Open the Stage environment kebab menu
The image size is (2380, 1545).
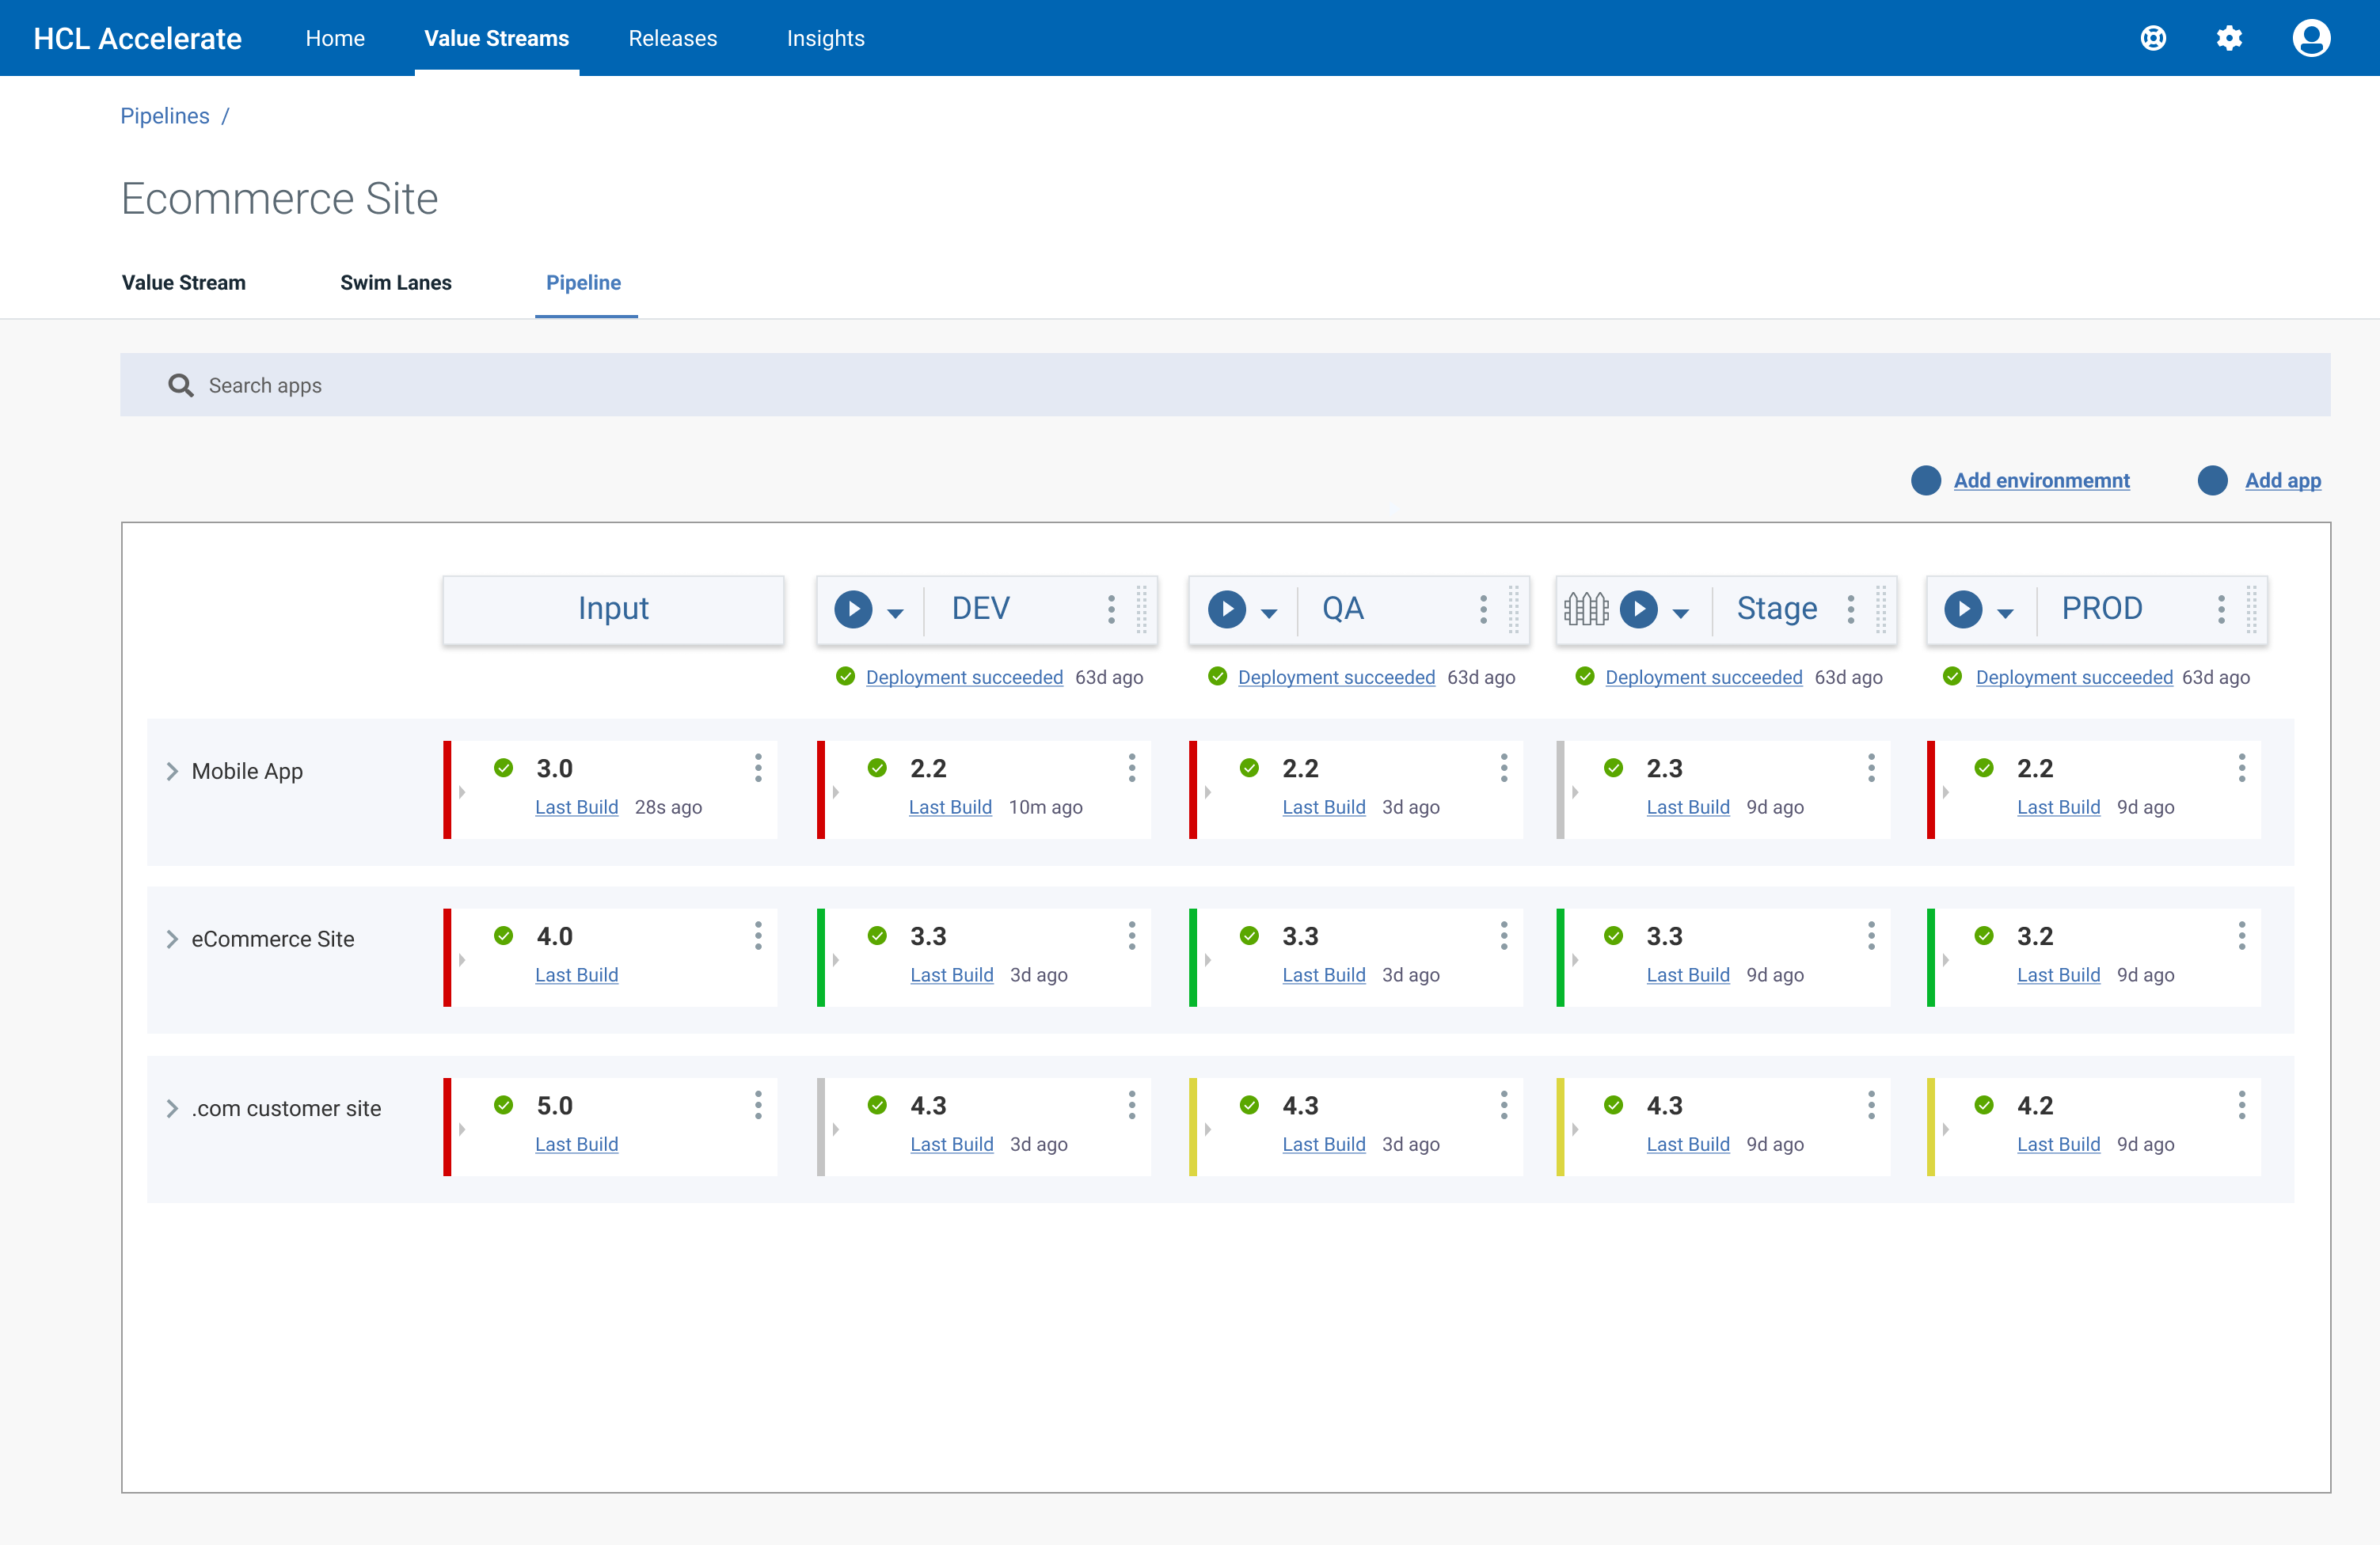(x=1851, y=609)
